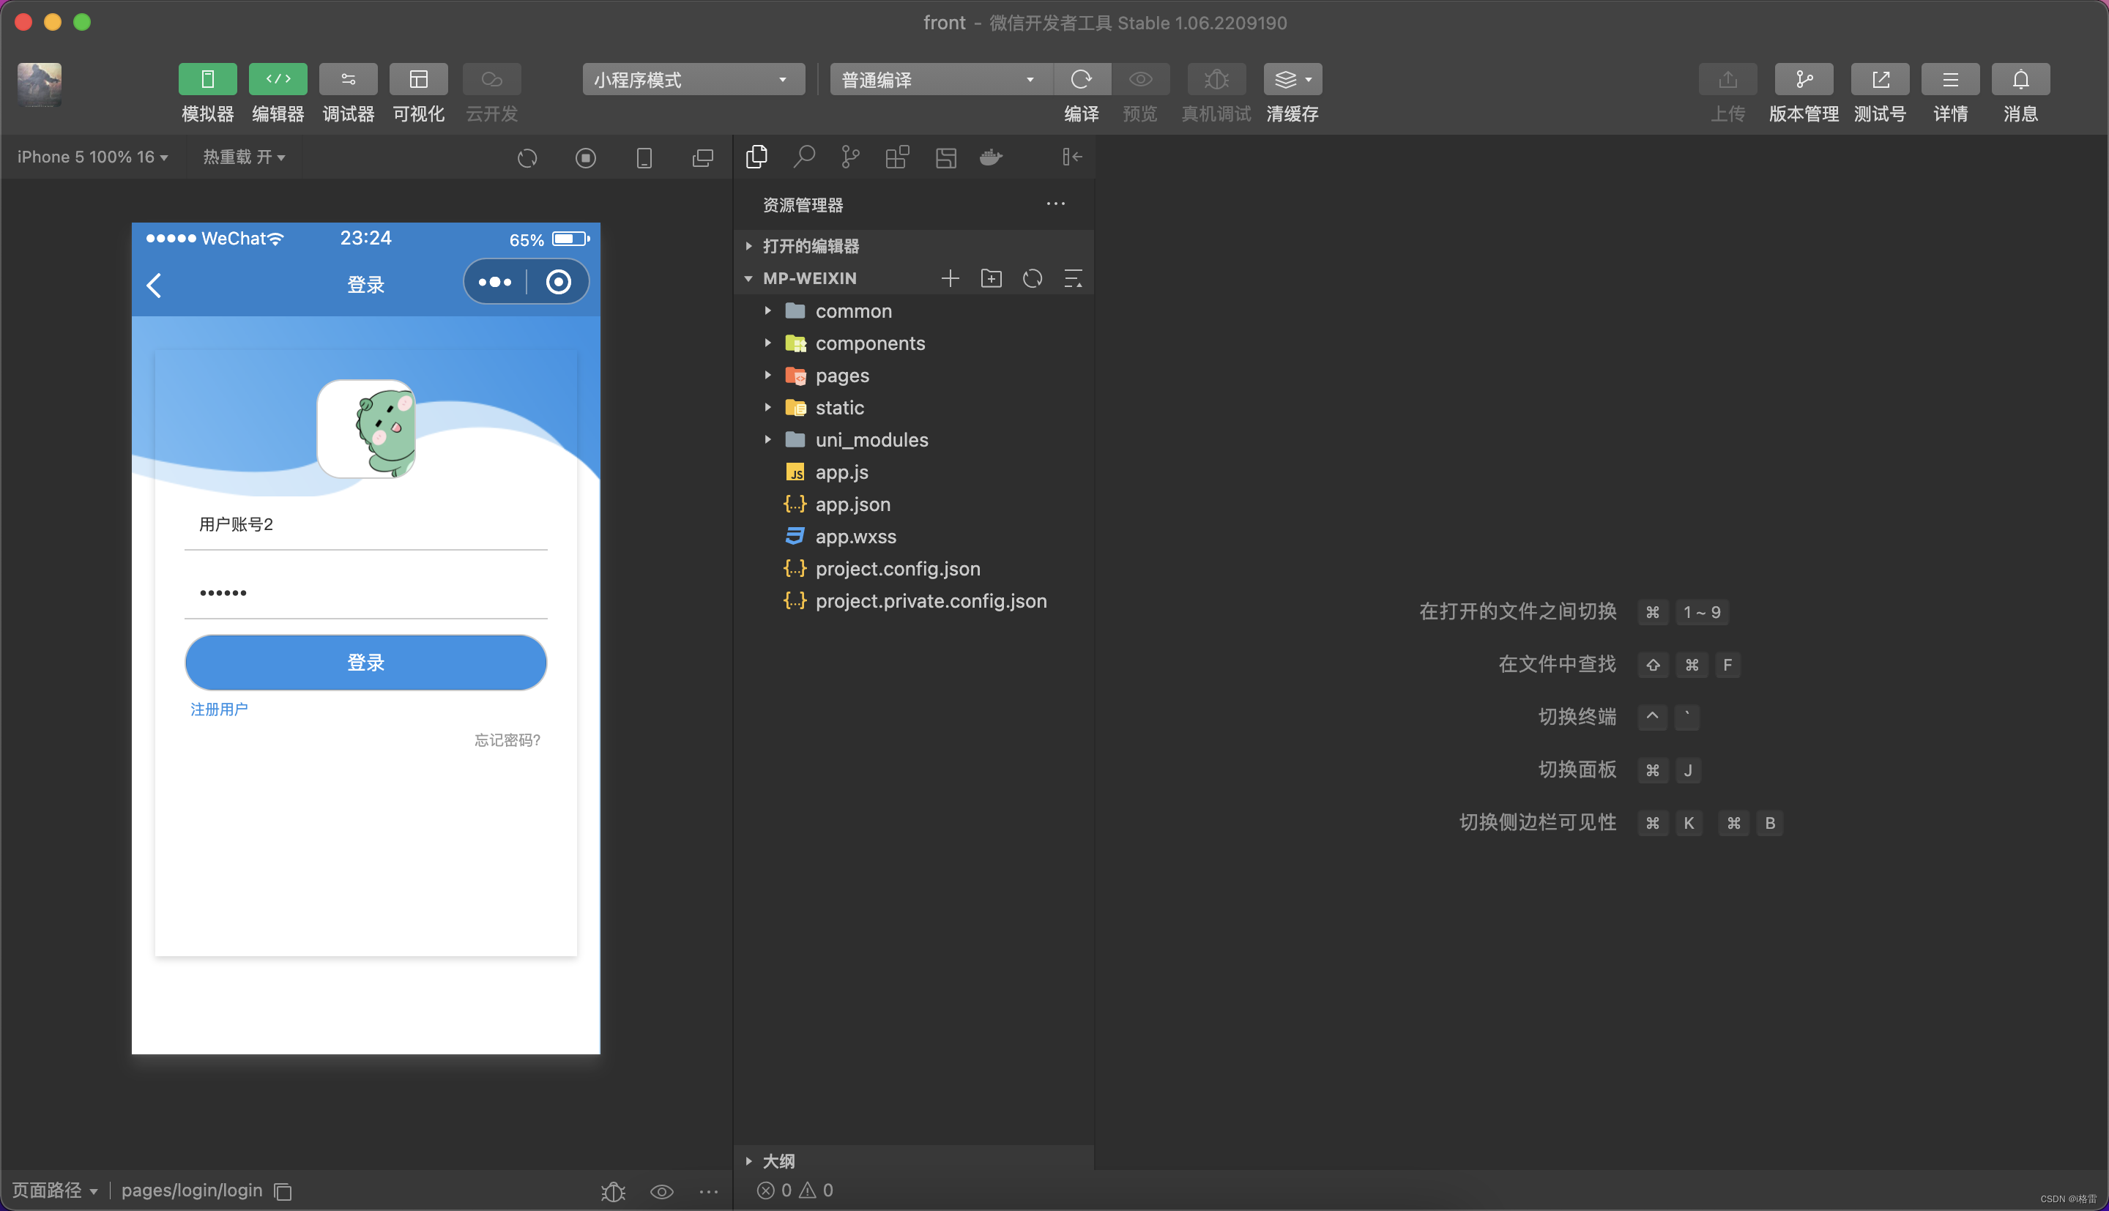Click the compile refresh icon

pos(1081,80)
